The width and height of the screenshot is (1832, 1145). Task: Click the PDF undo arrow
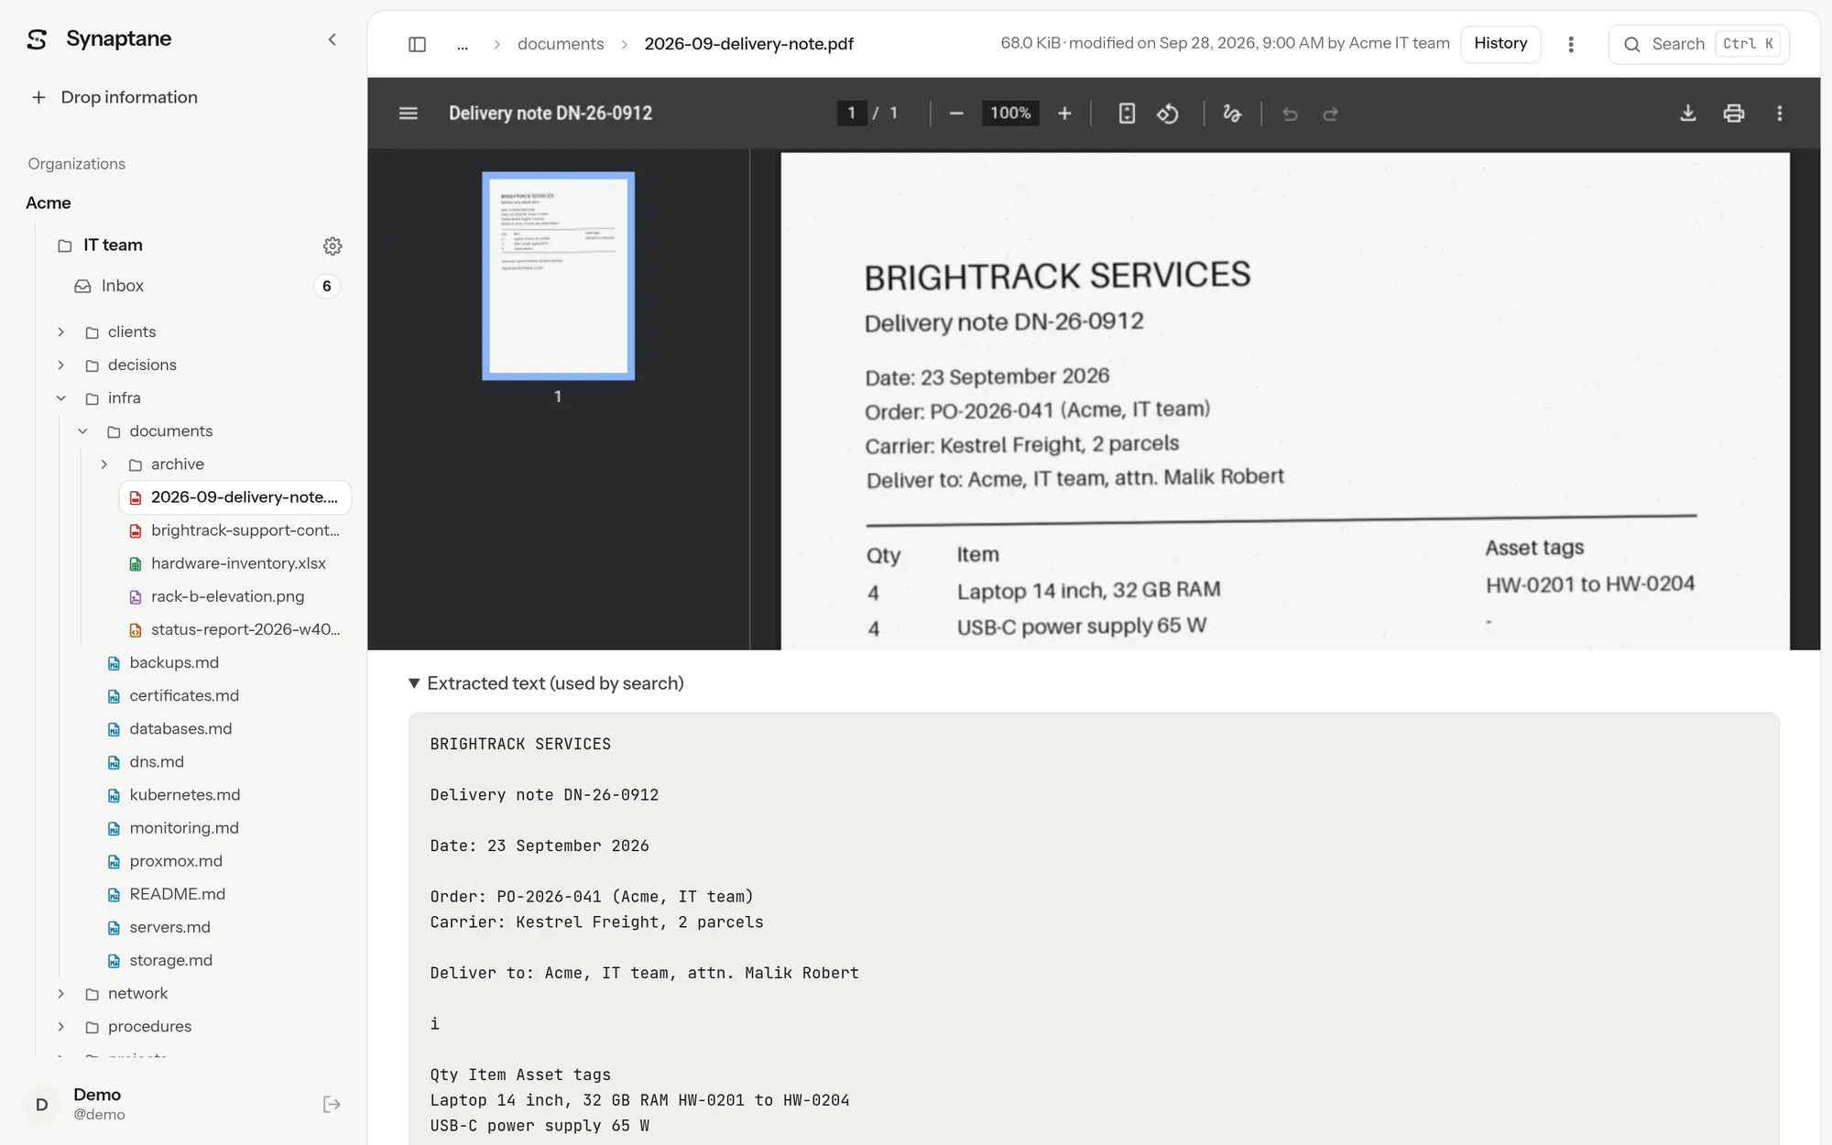pos(1290,114)
